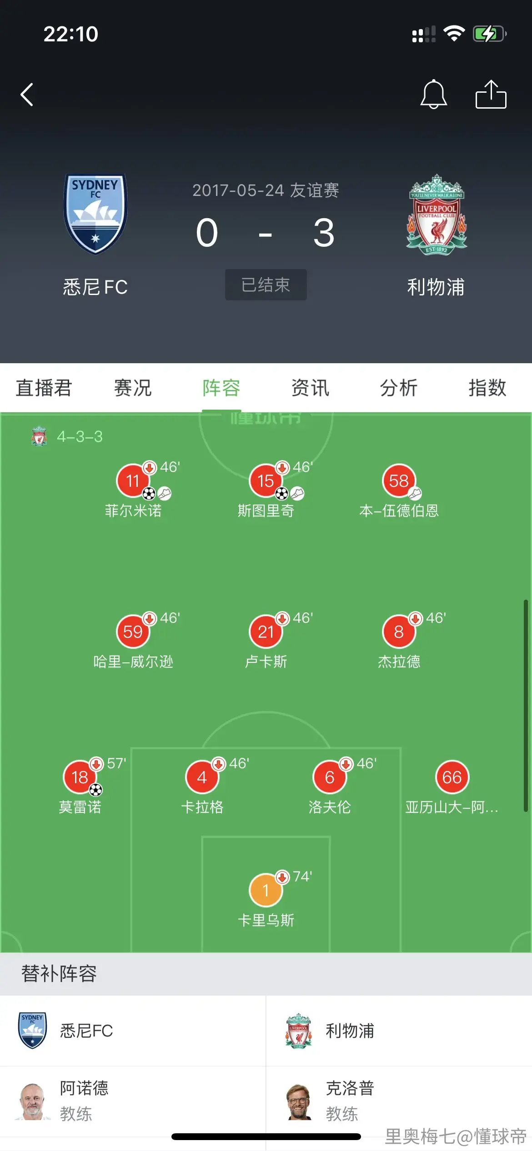The height and width of the screenshot is (1151, 532).
Task: Switch to 直播君 tab
Action: 44,388
